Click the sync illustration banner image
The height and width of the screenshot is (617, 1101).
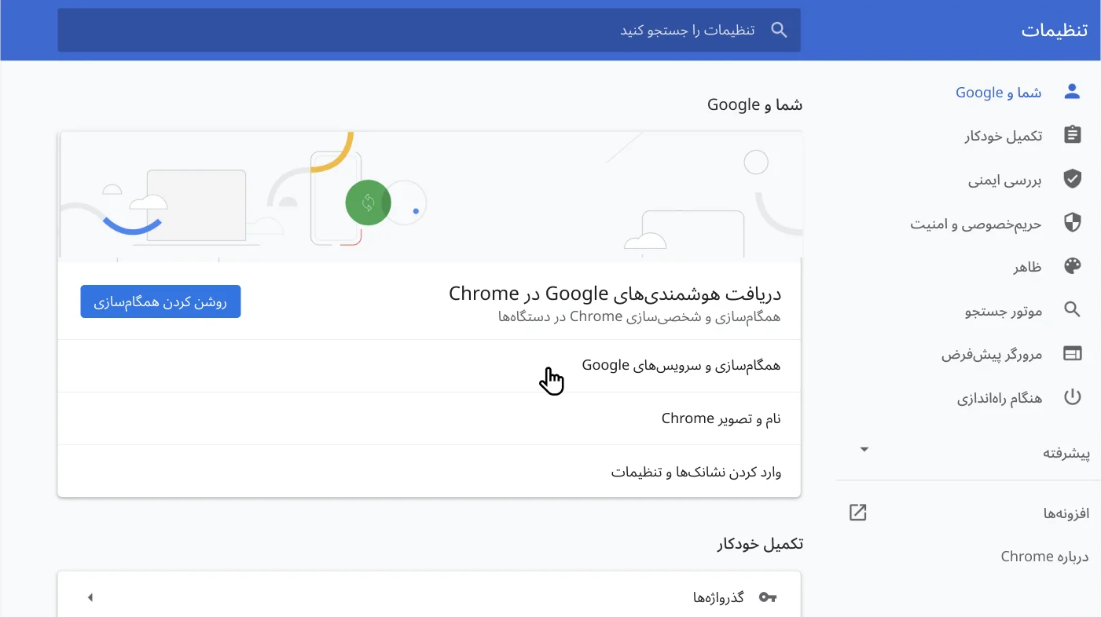point(429,194)
